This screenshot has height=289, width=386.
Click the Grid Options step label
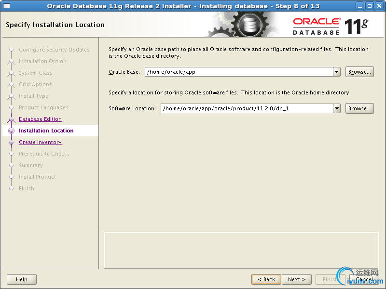(35, 84)
